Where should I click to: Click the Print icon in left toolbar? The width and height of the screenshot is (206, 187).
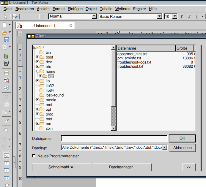pyautogui.click(x=6, y=73)
